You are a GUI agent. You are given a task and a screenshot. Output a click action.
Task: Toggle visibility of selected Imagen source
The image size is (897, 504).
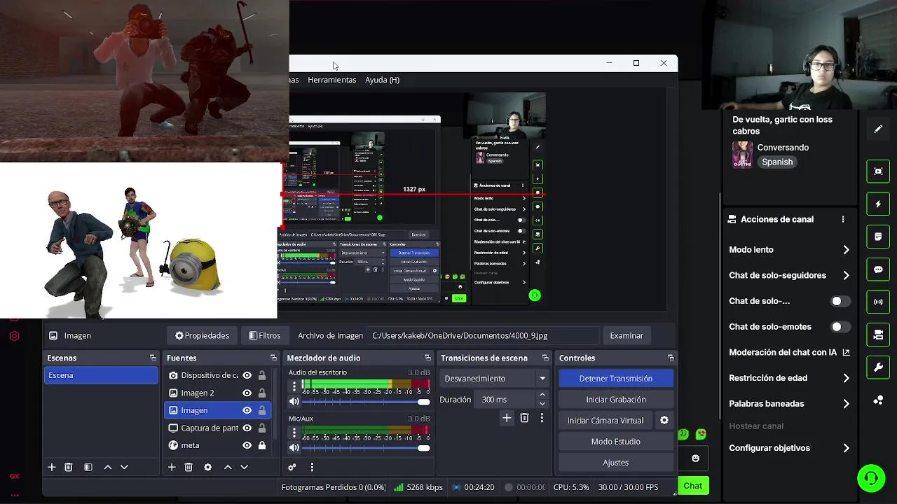point(247,410)
